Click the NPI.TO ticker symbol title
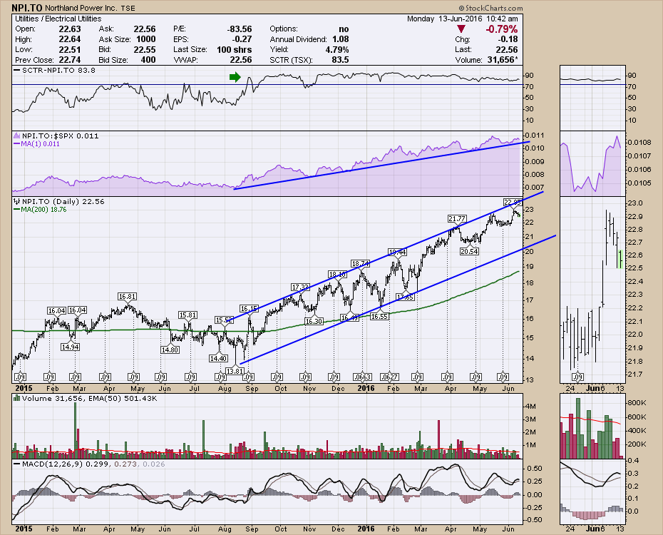663x535 pixels. tap(27, 8)
